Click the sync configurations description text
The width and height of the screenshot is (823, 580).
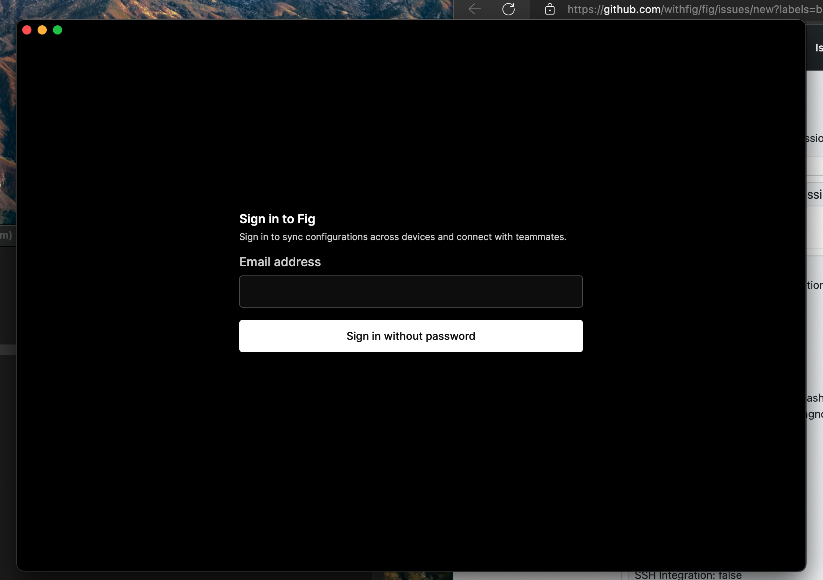(402, 237)
